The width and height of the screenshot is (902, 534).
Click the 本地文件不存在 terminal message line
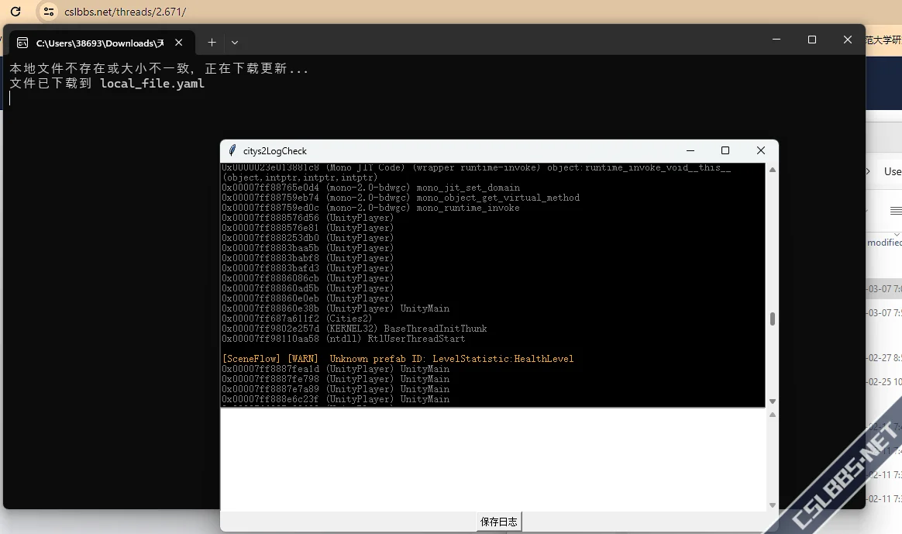[159, 68]
